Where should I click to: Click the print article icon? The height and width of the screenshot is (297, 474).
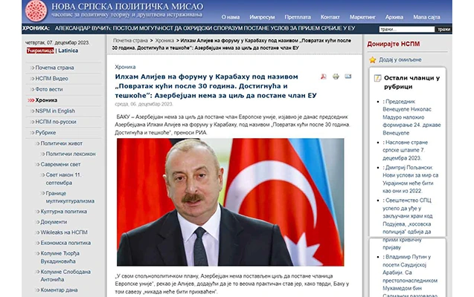tap(336, 76)
